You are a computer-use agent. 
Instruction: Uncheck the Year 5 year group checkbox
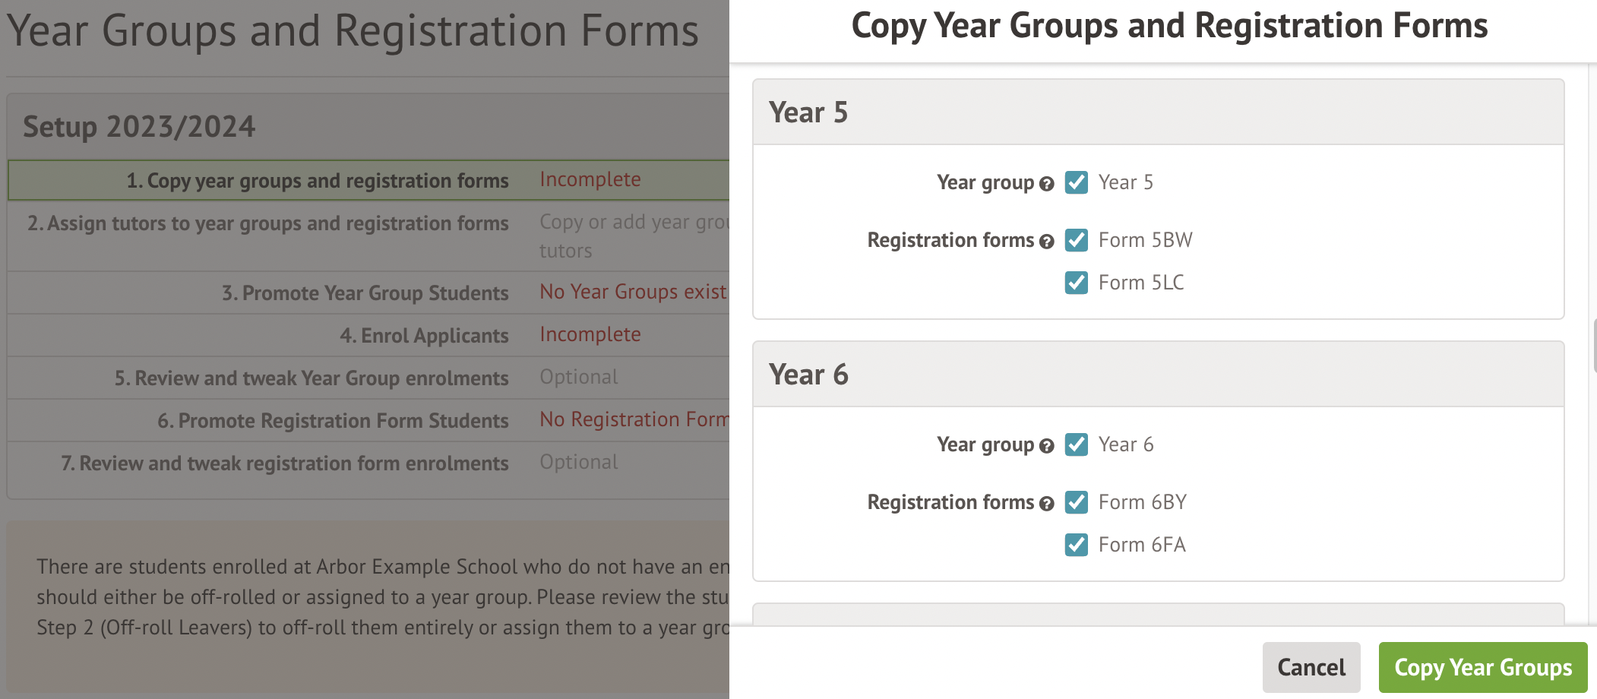tap(1076, 182)
